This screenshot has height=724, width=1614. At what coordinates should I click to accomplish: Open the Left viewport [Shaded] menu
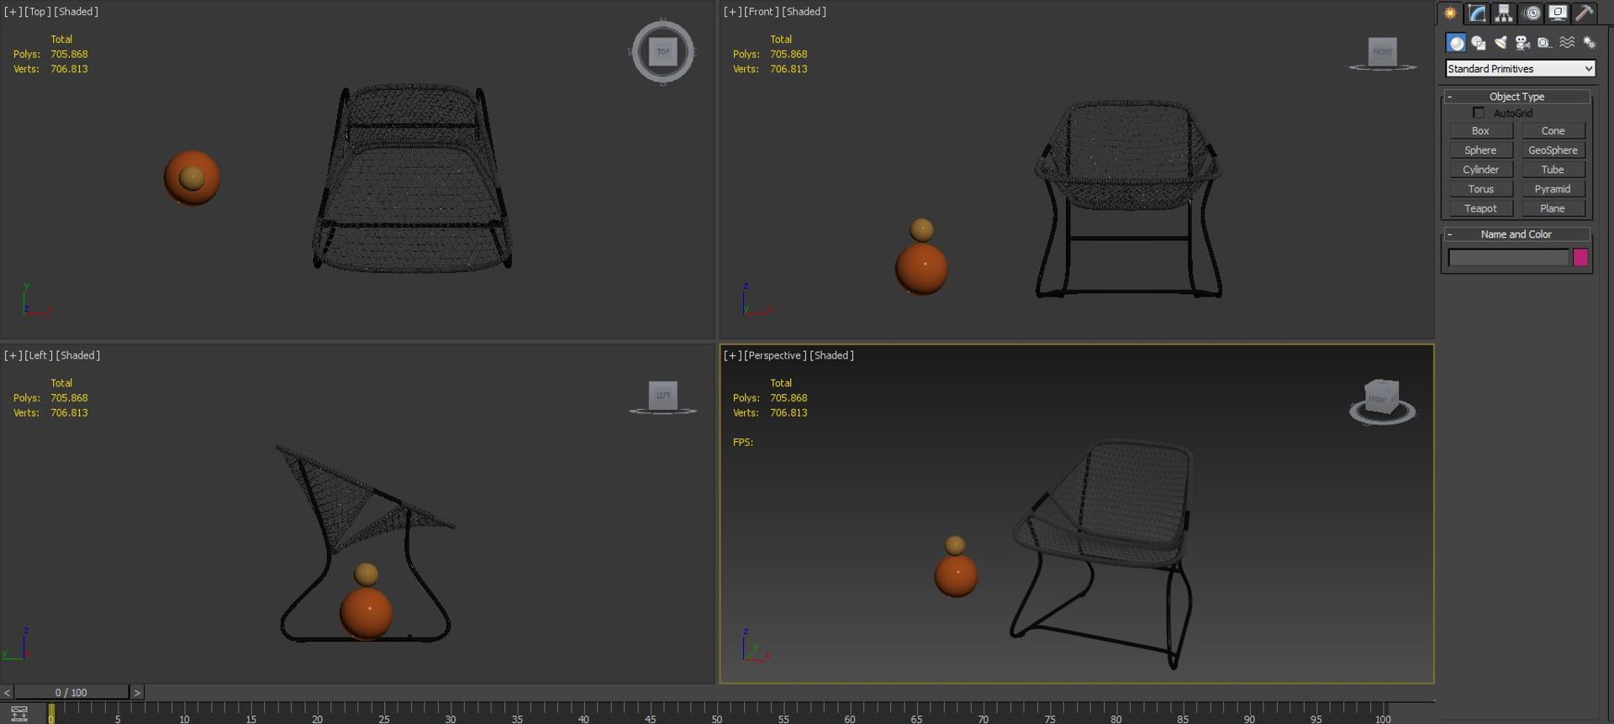78,355
